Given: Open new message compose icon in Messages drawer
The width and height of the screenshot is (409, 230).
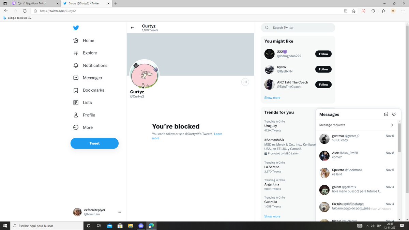Looking at the screenshot, I should point(386,114).
